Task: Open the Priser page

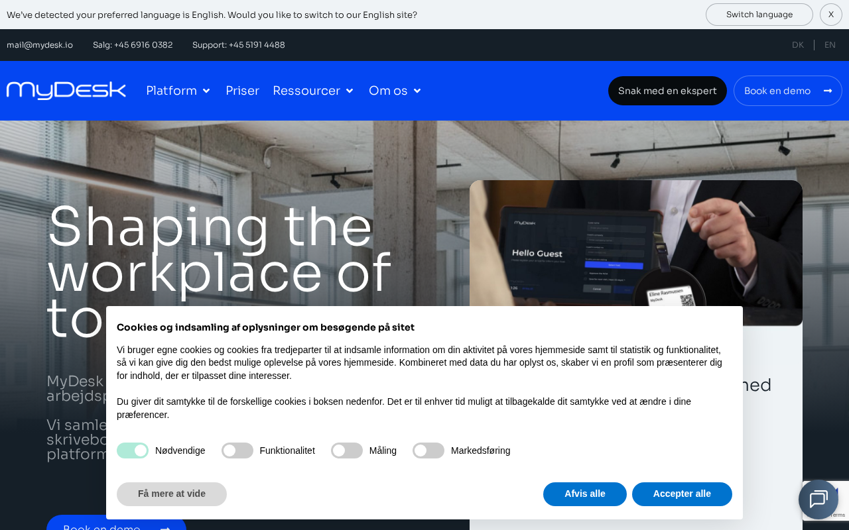Action: [242, 91]
